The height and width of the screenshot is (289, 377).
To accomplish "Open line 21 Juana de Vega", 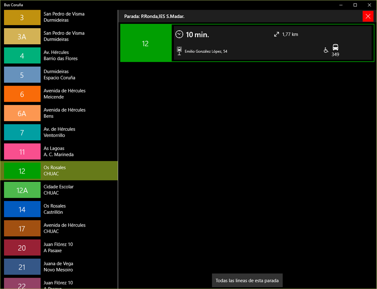I will pyautogui.click(x=59, y=267).
